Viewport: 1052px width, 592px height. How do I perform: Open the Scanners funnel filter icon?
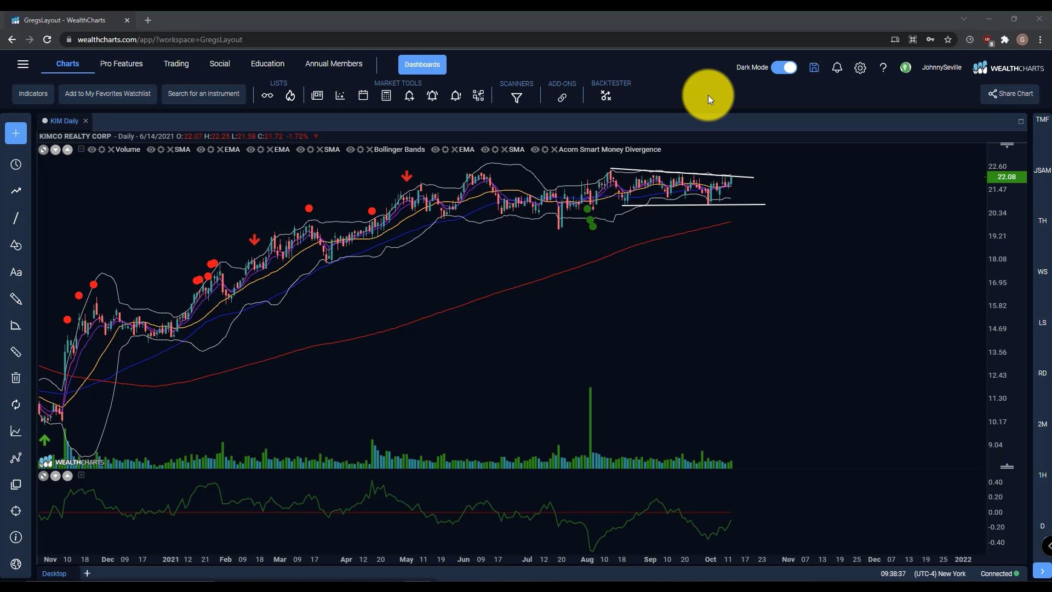[517, 98]
